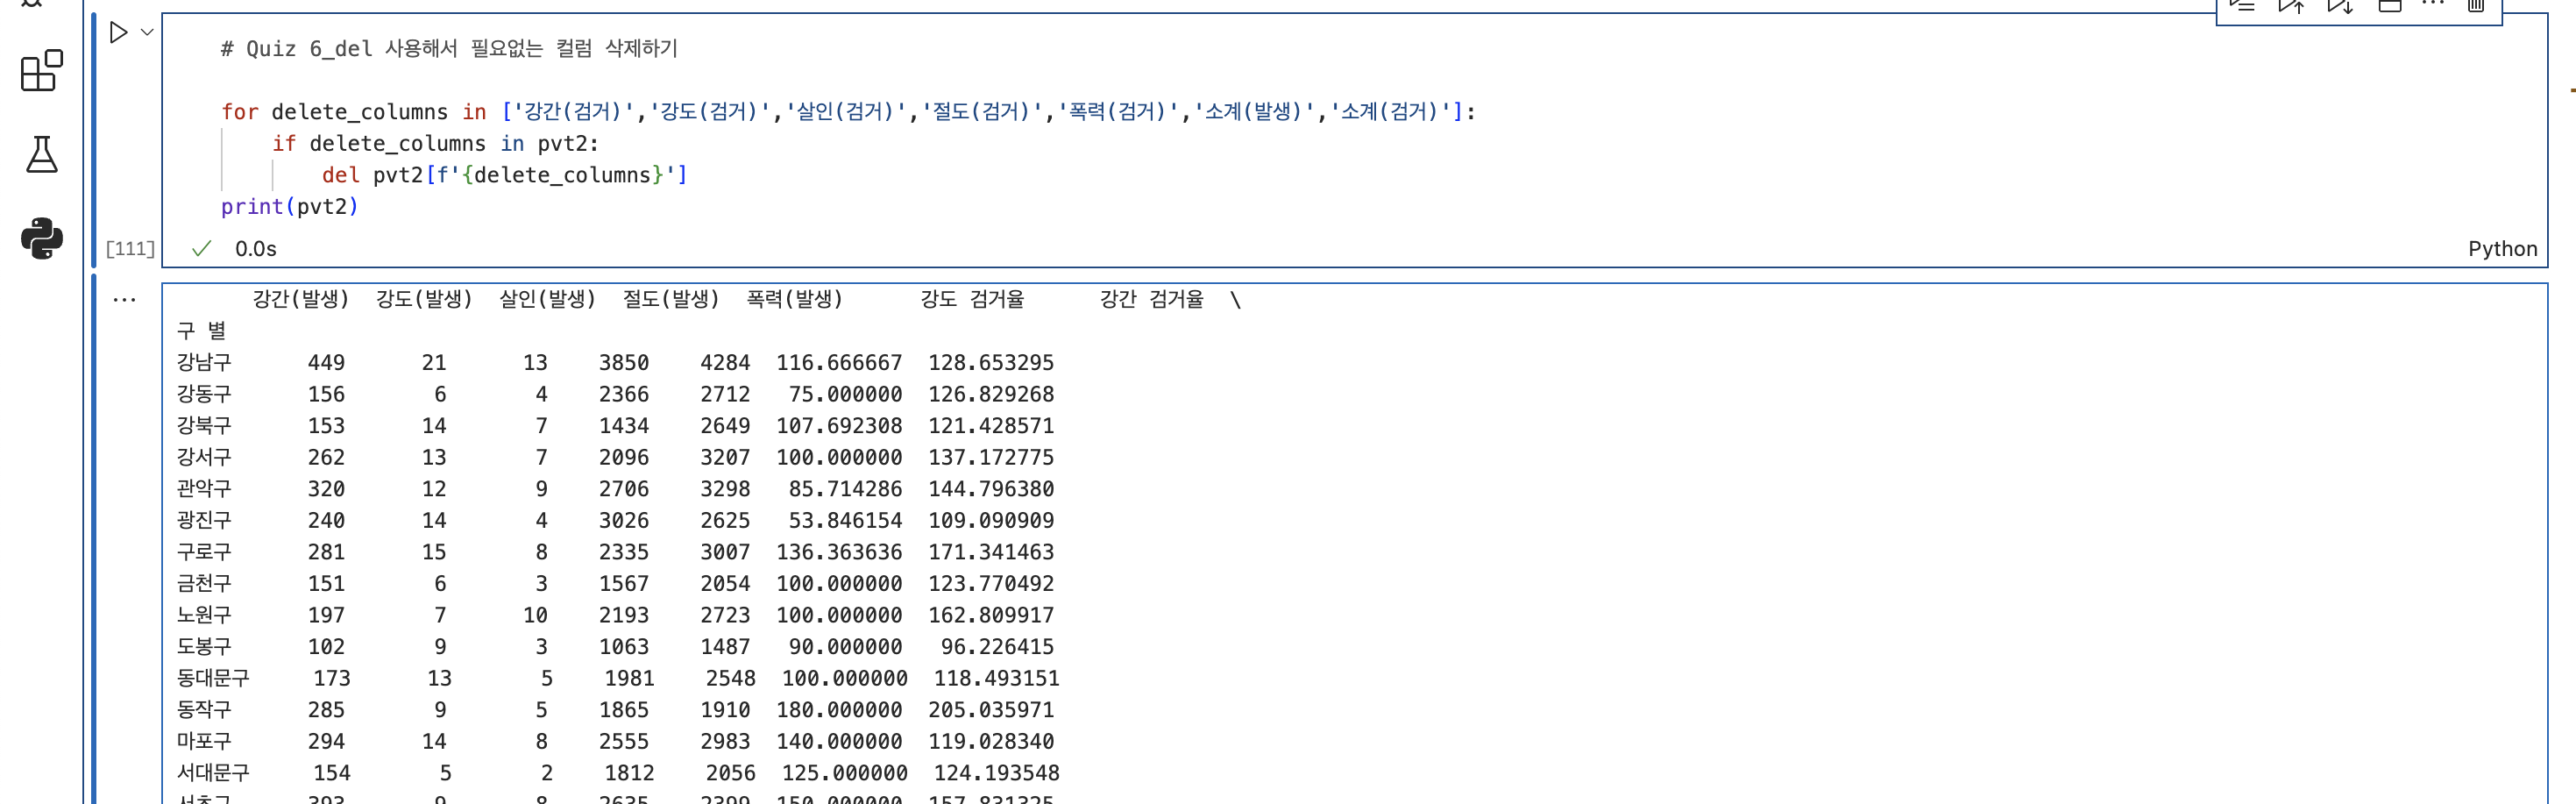Select the 서대문구 row label
The height and width of the screenshot is (804, 2576).
(x=213, y=773)
